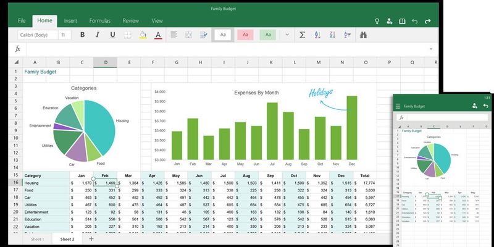
Task: Expand the formula bar with the arrow
Action: pos(431,49)
